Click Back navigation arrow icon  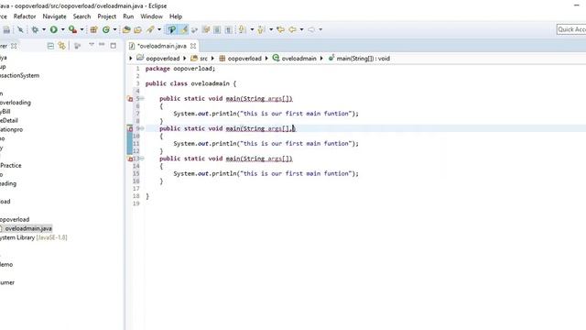(x=293, y=29)
